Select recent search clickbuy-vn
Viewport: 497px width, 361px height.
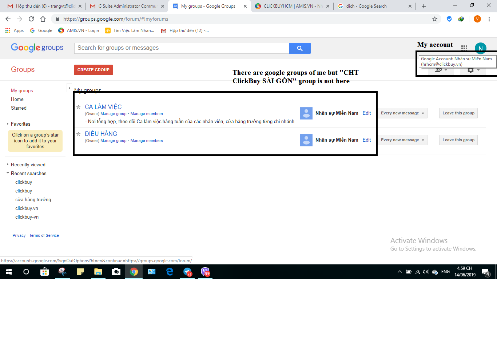coord(27,217)
